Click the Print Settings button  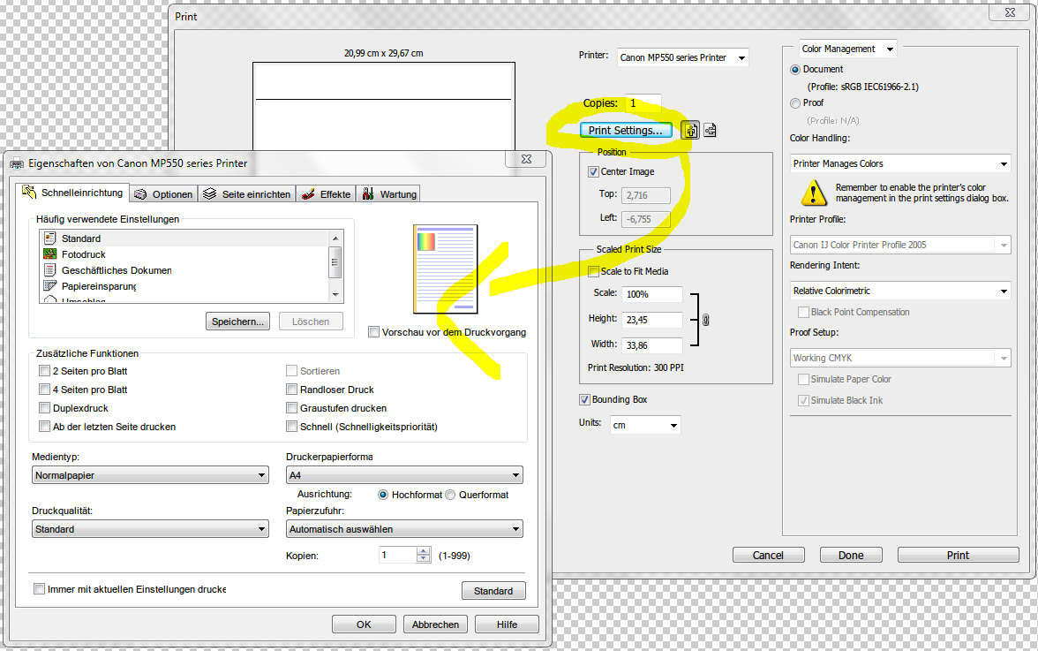626,131
